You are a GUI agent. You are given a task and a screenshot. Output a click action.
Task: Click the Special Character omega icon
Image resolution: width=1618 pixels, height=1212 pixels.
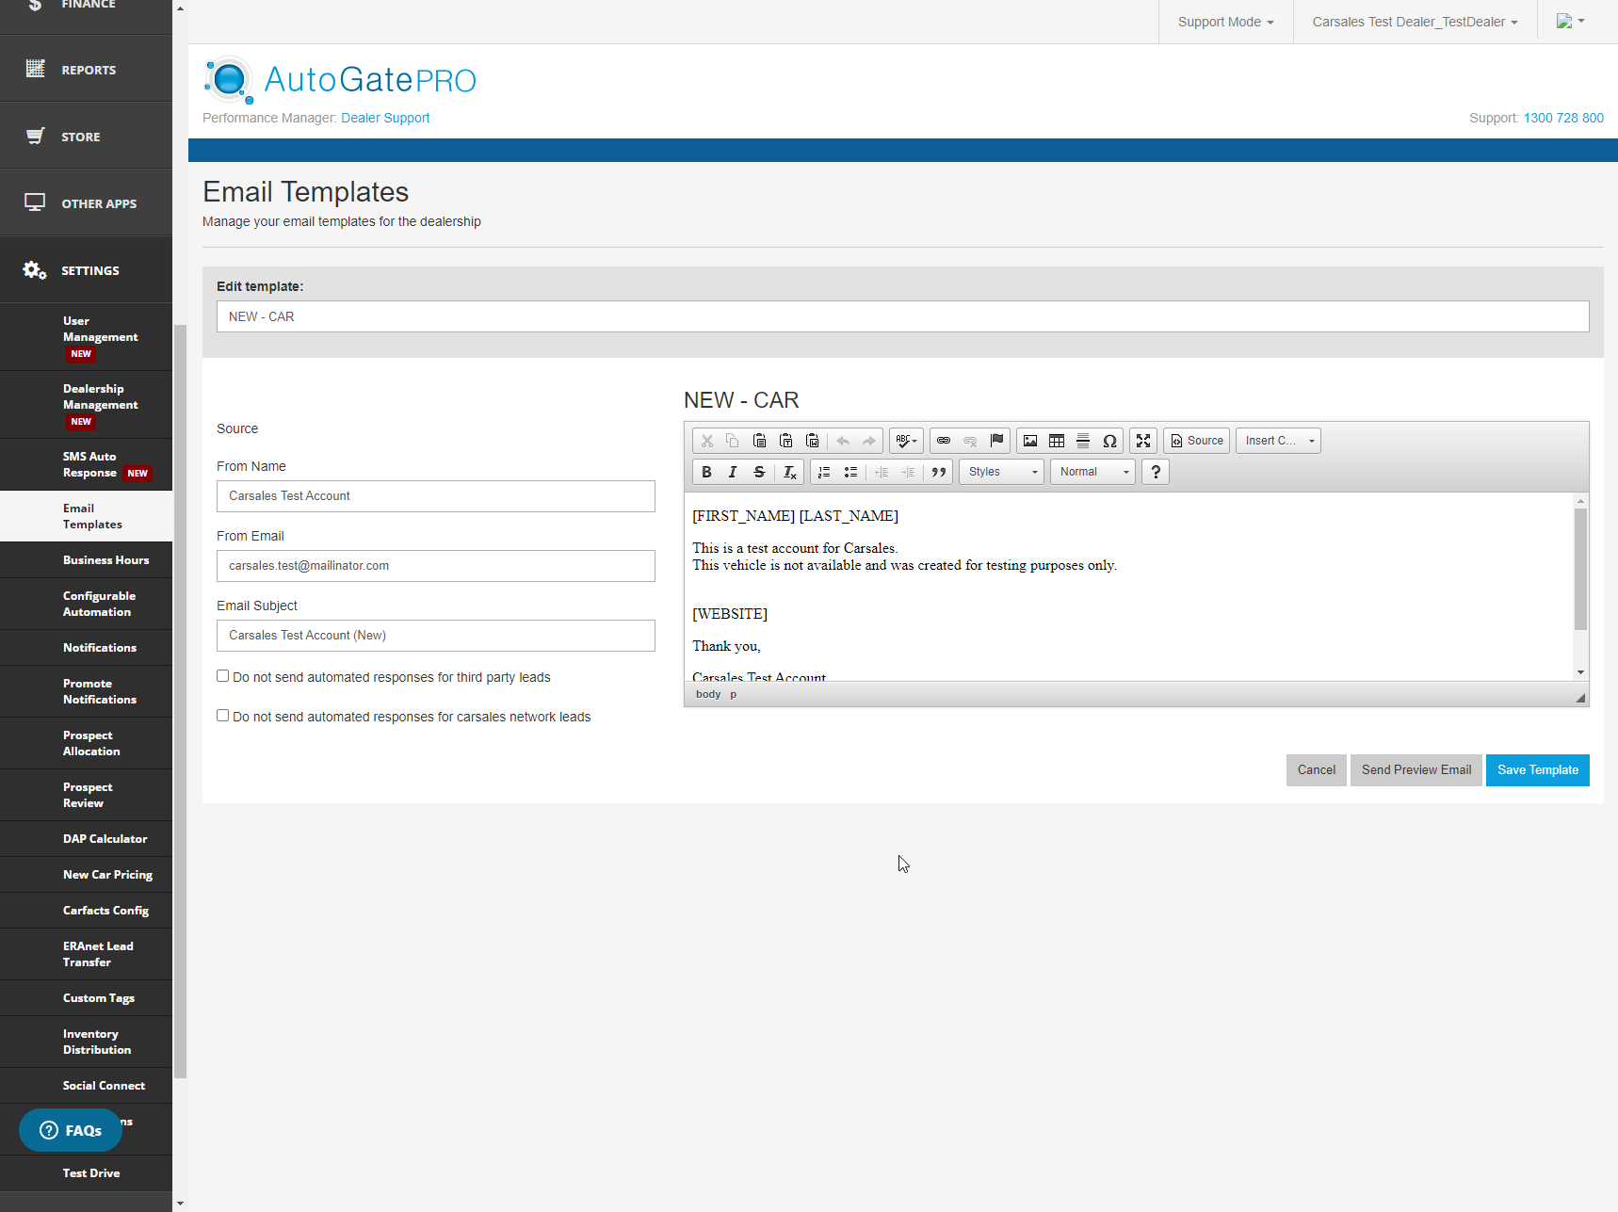click(1109, 441)
